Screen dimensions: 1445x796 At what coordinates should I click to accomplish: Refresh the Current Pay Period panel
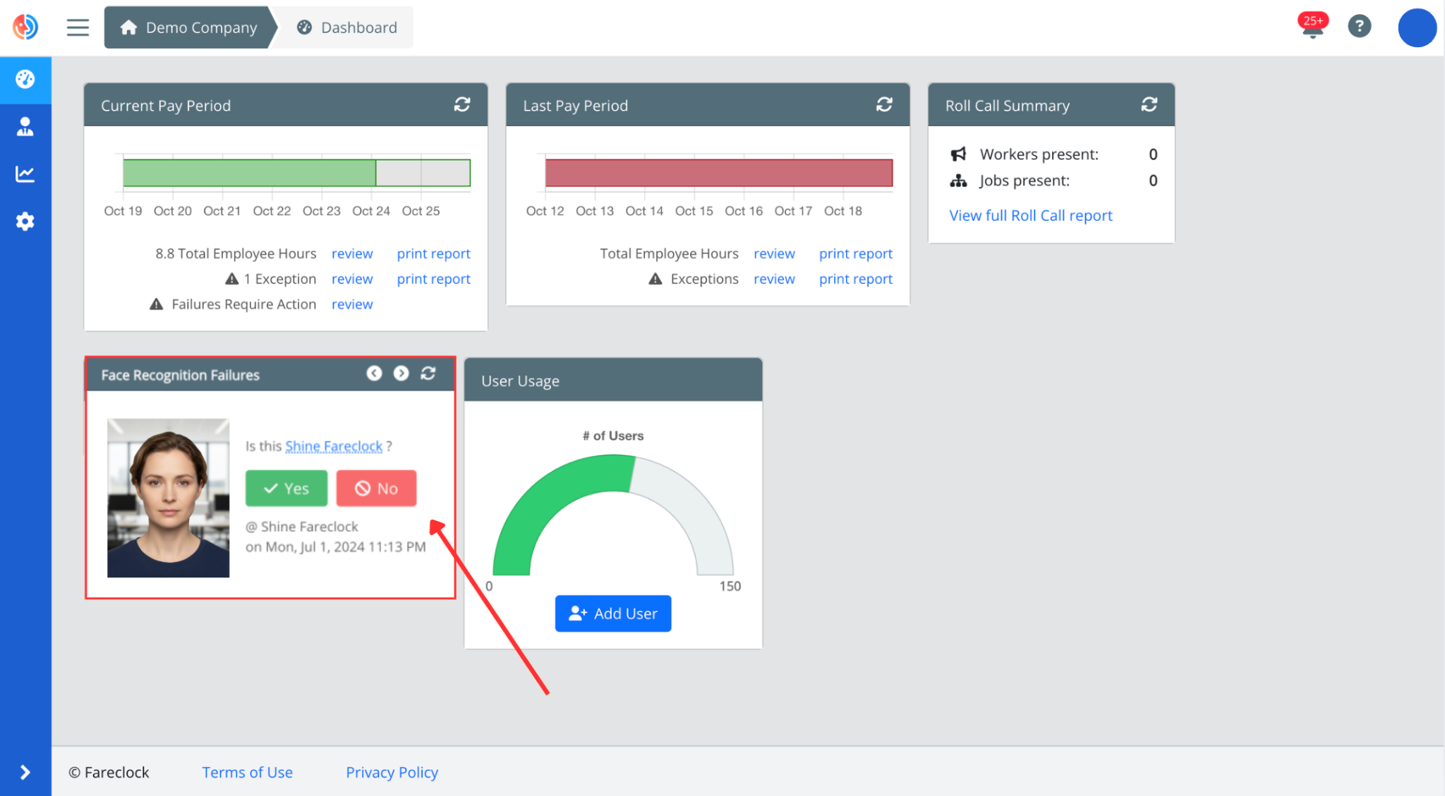pos(462,104)
